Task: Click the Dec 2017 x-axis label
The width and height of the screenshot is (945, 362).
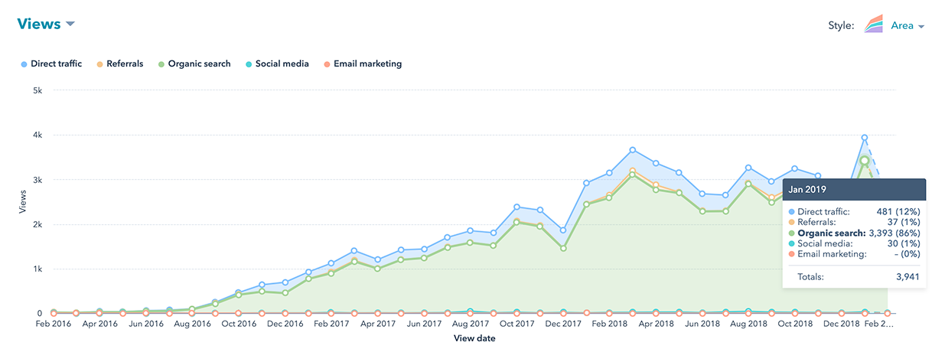Action: click(x=563, y=324)
